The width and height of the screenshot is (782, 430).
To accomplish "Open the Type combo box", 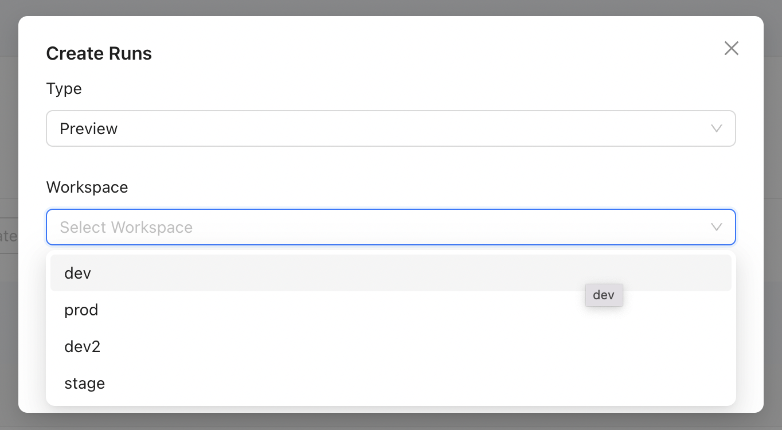I will coord(390,128).
